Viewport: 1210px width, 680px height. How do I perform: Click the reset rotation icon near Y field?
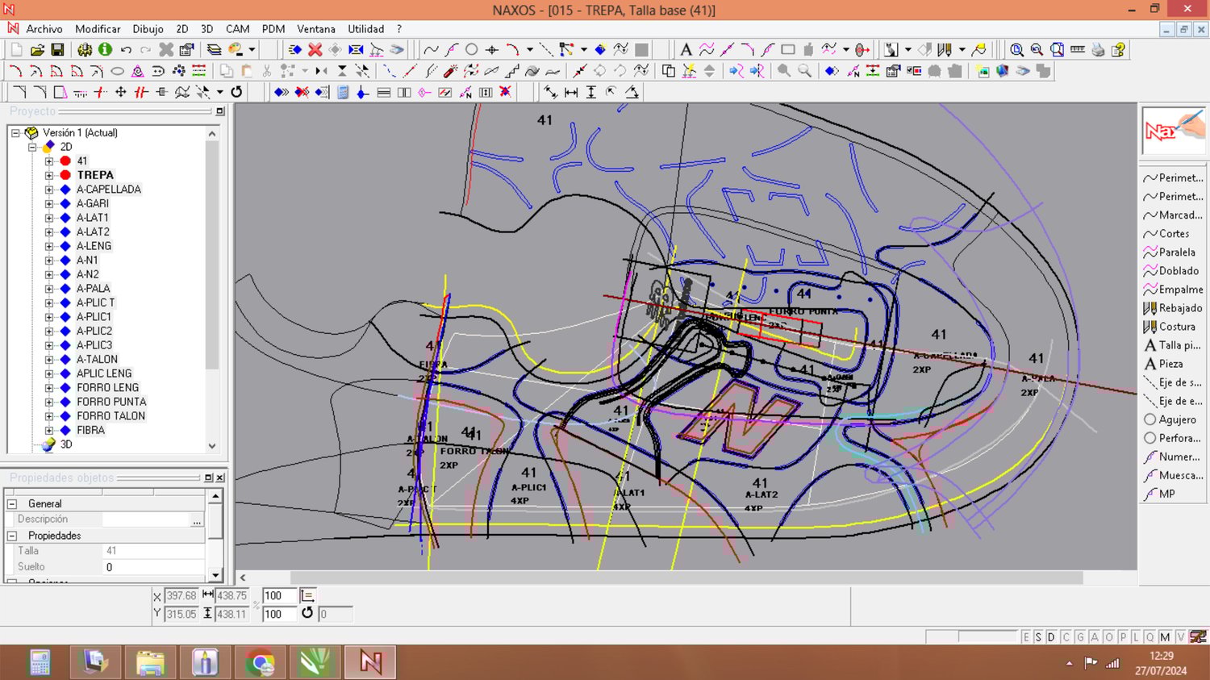307,613
